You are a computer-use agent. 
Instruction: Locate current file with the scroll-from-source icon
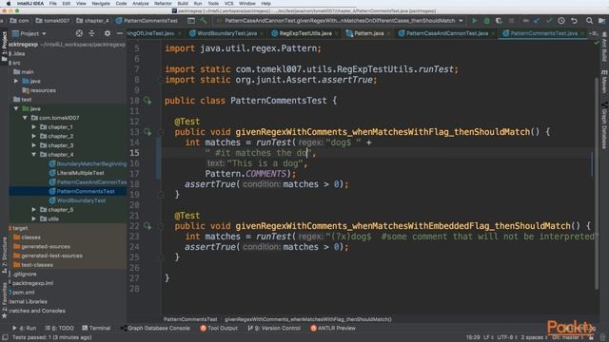point(79,34)
